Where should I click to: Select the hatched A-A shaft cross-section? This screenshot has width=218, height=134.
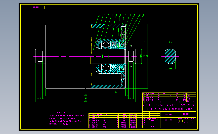click(x=170, y=56)
